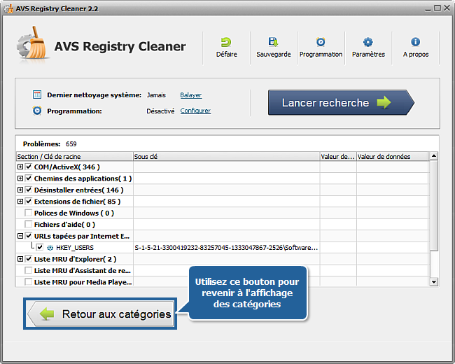Uncheck Désinstaller entrées( 146 ) checkbox
455x364 pixels.
(x=29, y=190)
